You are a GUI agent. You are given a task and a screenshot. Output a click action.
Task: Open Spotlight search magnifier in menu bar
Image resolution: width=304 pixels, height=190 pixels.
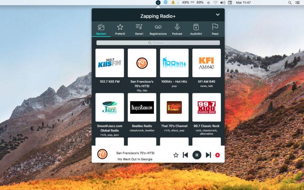coord(290,3)
